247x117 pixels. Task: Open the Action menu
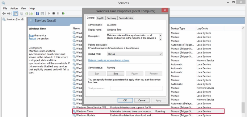click(14, 9)
